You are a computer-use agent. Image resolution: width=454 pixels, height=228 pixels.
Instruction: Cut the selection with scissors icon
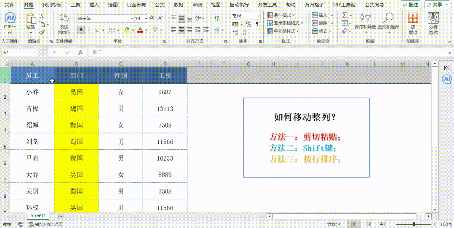[x=42, y=16]
